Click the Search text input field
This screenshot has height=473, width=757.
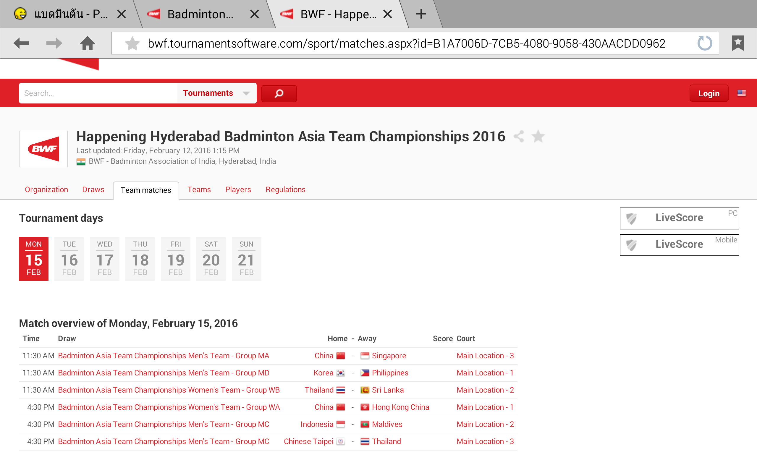click(98, 93)
